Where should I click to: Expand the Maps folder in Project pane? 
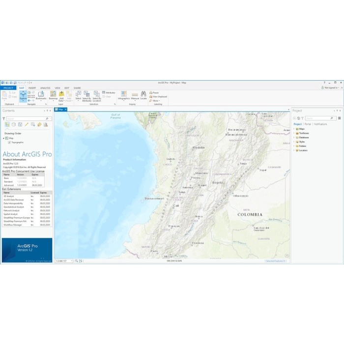[x=294, y=129]
